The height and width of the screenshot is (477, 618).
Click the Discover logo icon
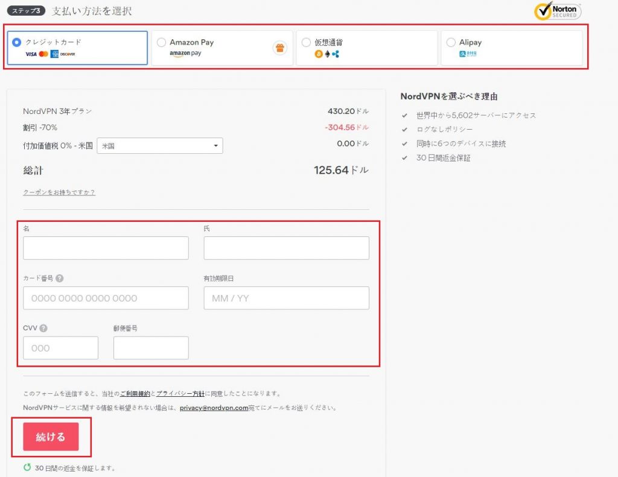[x=68, y=54]
